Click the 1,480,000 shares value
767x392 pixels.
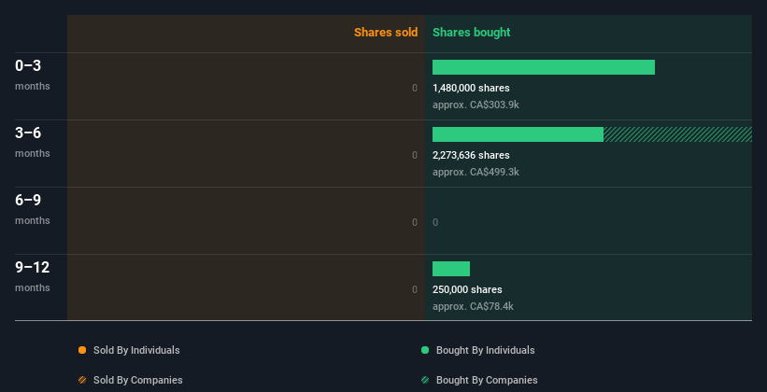pos(471,88)
